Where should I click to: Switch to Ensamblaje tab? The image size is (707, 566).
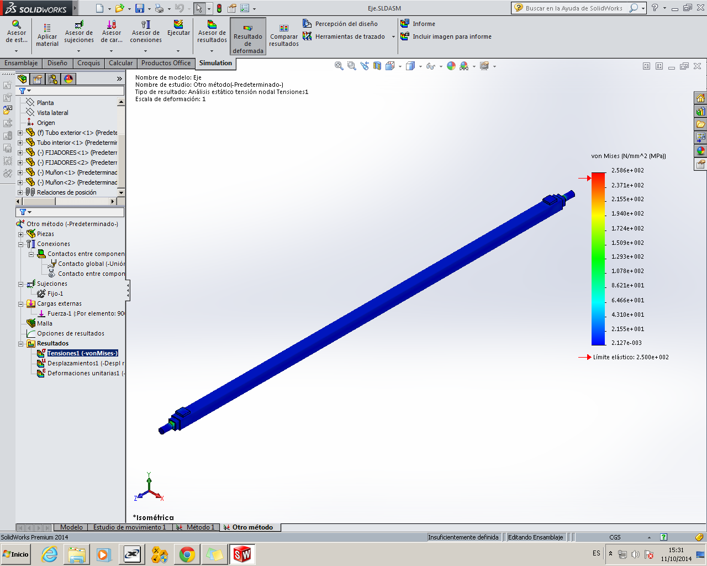click(x=21, y=63)
